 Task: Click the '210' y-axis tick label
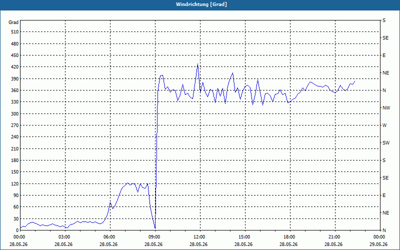tap(15, 148)
